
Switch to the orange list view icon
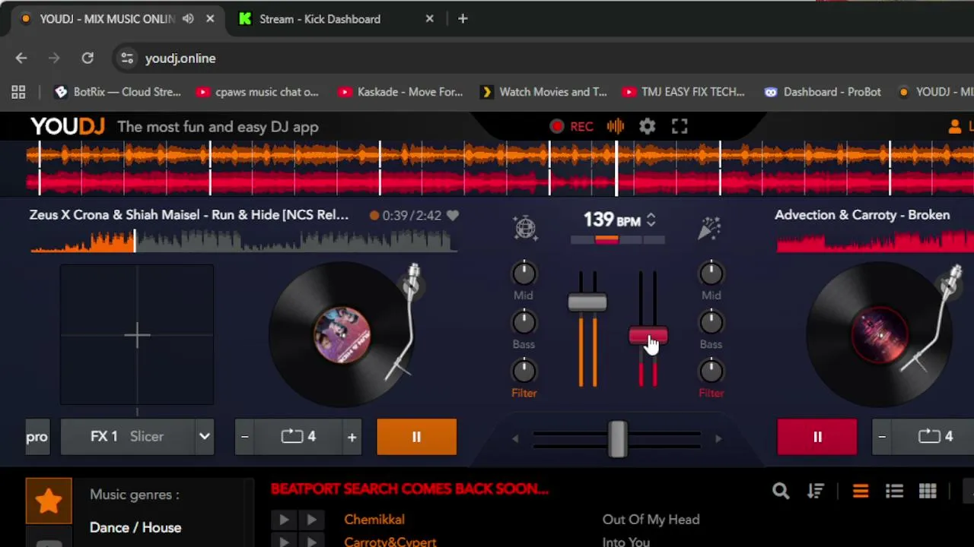[x=861, y=492]
